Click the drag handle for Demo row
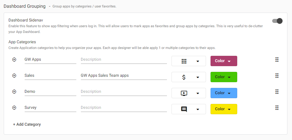The height and width of the screenshot is (140, 292). (277, 92)
